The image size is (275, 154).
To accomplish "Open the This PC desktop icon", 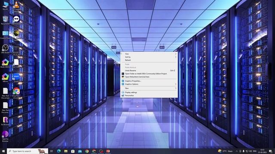I will [x=6, y=6].
